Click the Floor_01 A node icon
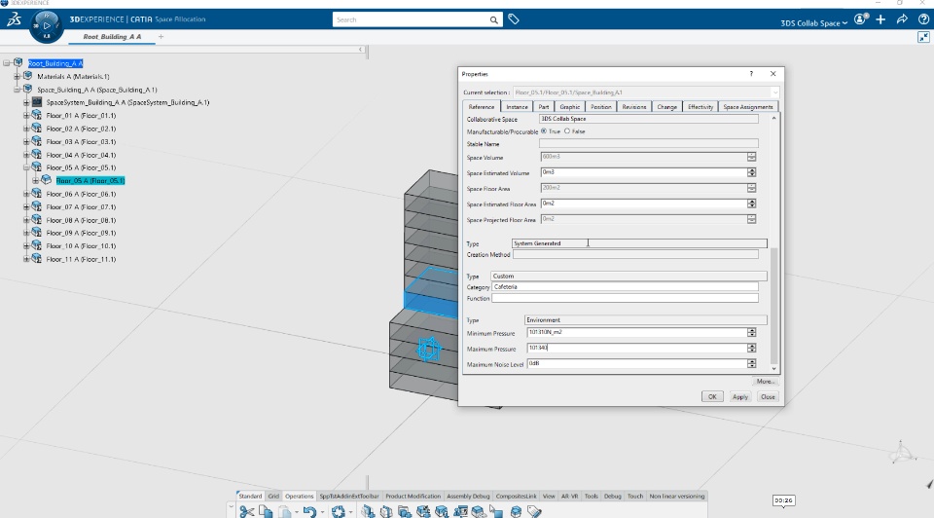The height and width of the screenshot is (518, 934). [x=37, y=115]
